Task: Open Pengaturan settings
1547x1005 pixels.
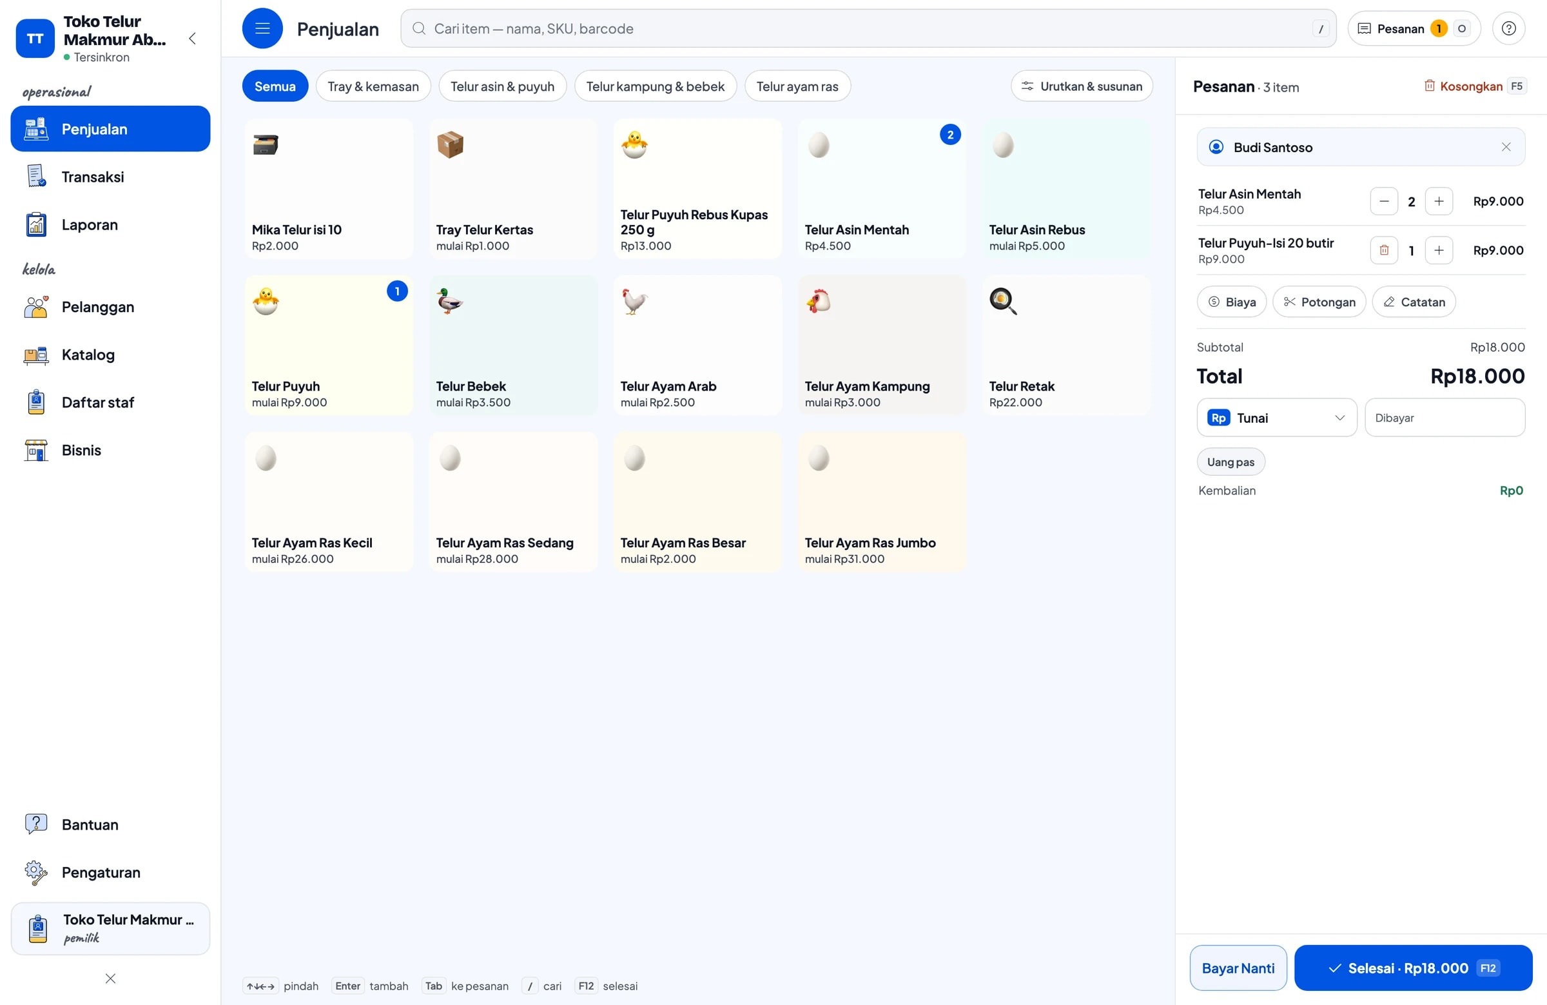Action: click(110, 872)
